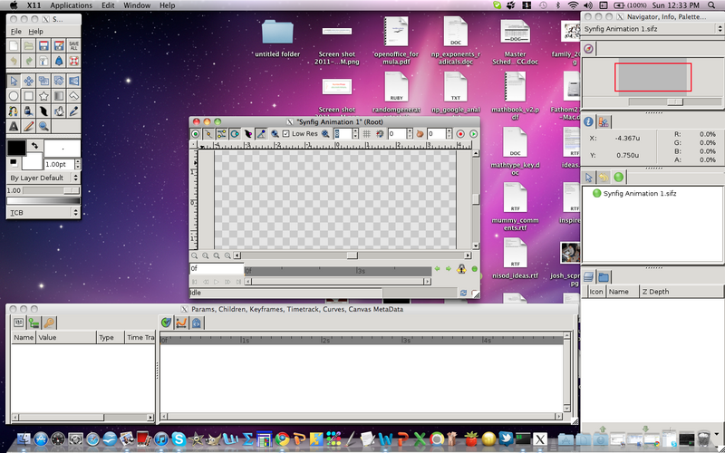This screenshot has width=725, height=453.
Task: Open Synfig Animation 1.sifz canvas dropdown
Action: 652,29
